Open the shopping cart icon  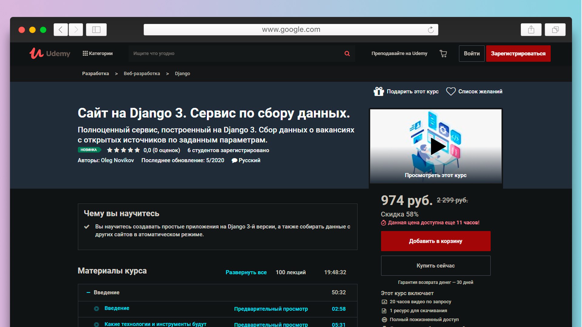[x=443, y=54]
